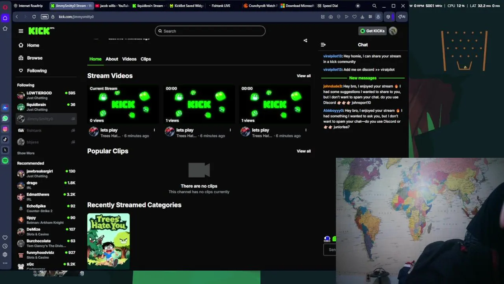The image size is (504, 284).
Task: Open tippy recommended channel
Action: click(x=46, y=220)
